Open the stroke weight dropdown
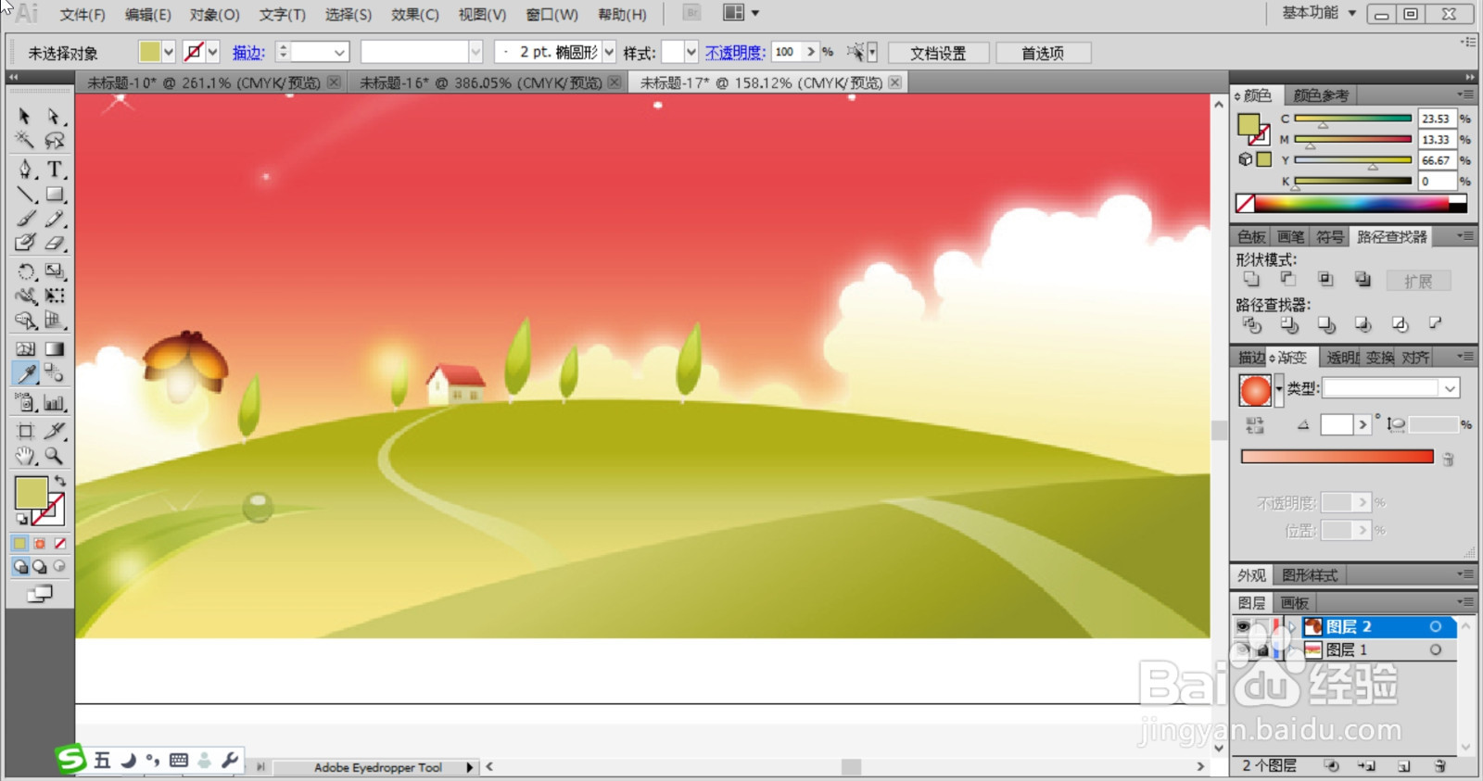The width and height of the screenshot is (1483, 781). [339, 53]
